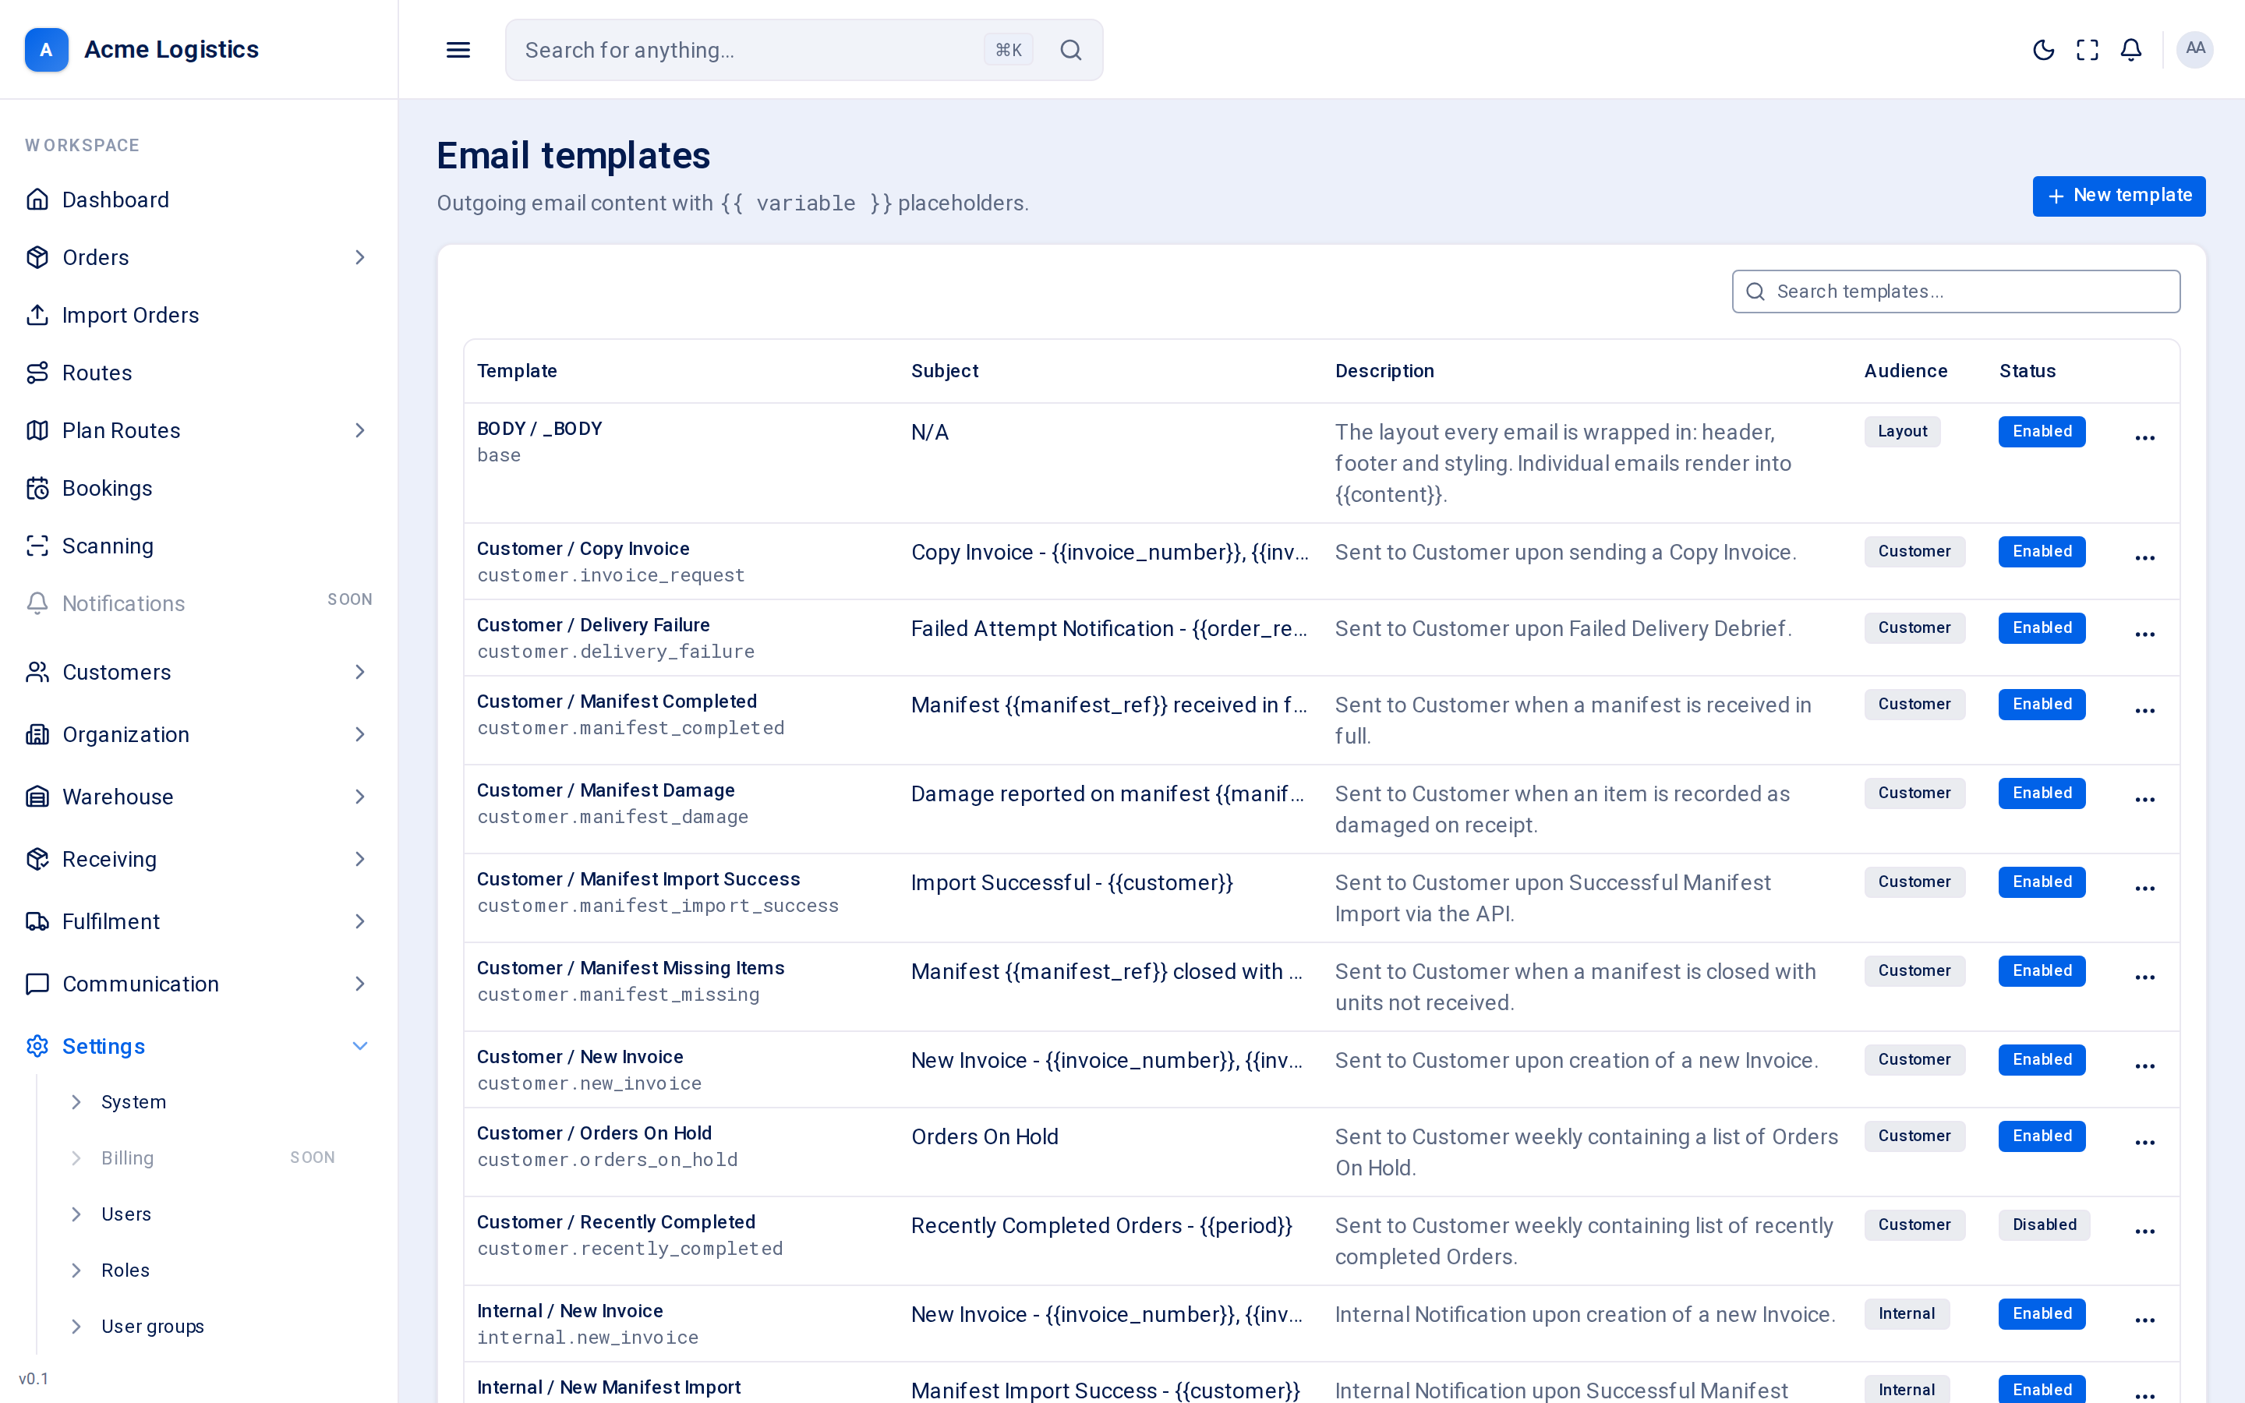
Task: Click the Acme Logistics logo icon
Action: (x=47, y=49)
